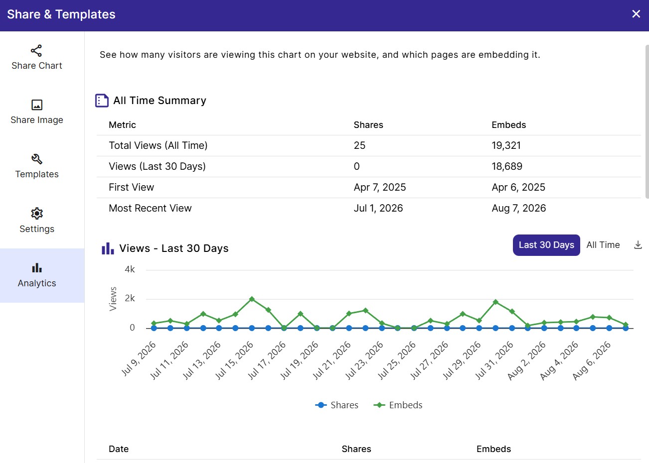Screen dimensions: 649x463
Task: Switch chart range to Last 30 Days
Action: point(546,245)
